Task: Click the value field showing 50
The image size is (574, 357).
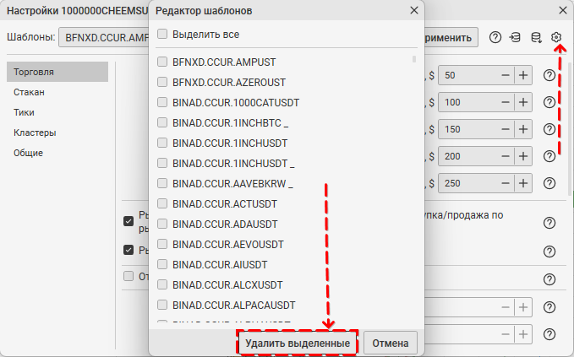Action: click(x=467, y=75)
